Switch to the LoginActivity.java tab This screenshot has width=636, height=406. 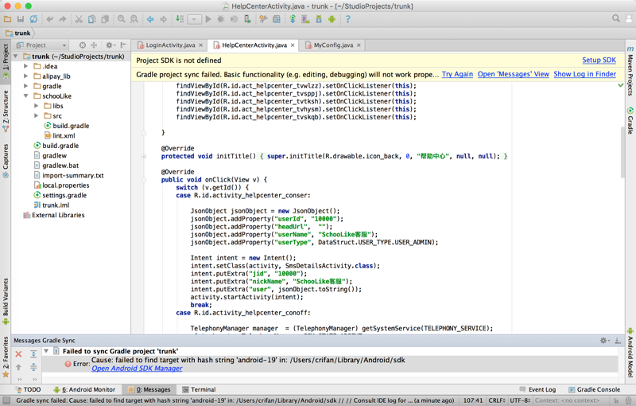169,45
